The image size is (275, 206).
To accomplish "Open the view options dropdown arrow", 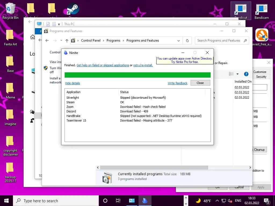I will pyautogui.click(x=237, y=74).
